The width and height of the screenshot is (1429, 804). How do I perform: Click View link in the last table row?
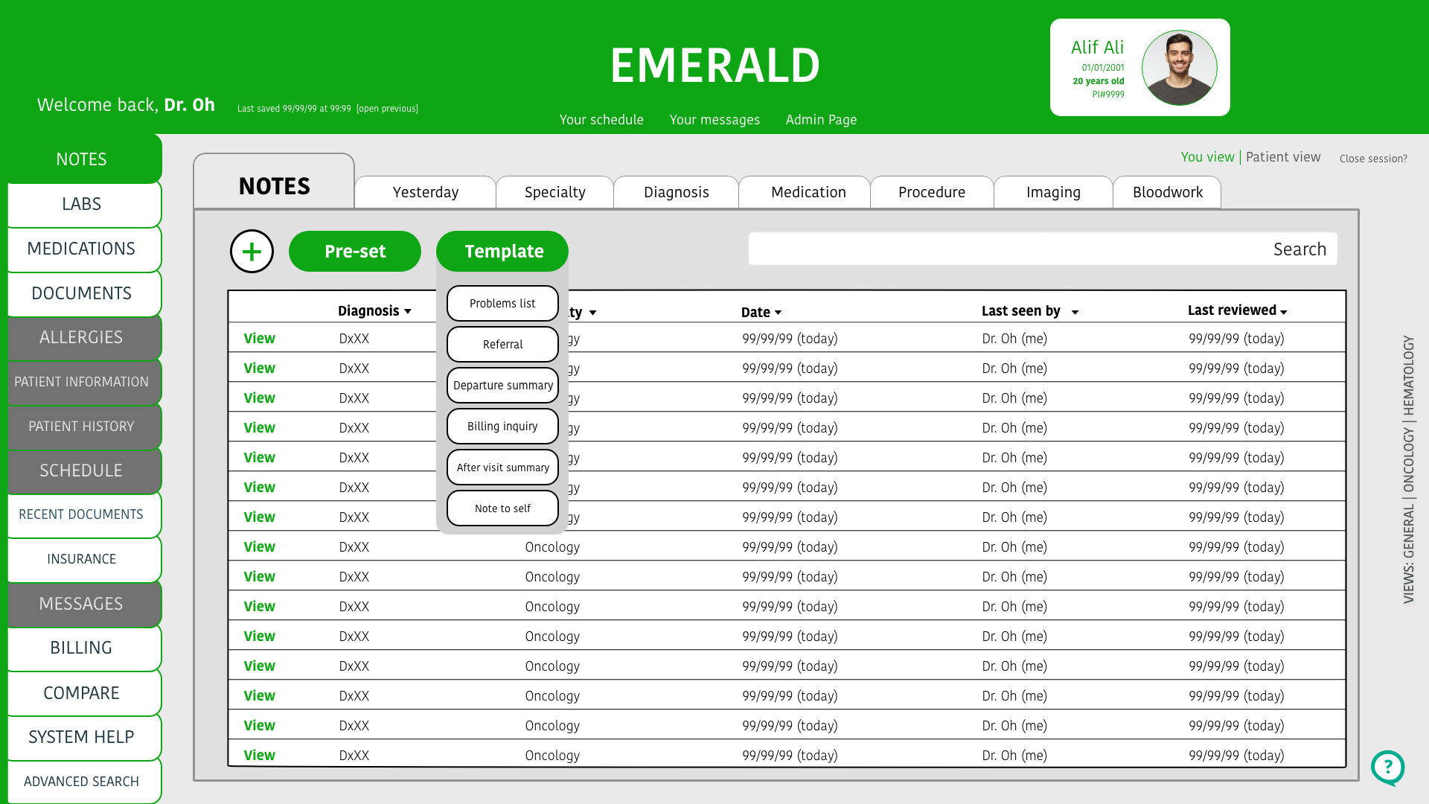pos(259,756)
